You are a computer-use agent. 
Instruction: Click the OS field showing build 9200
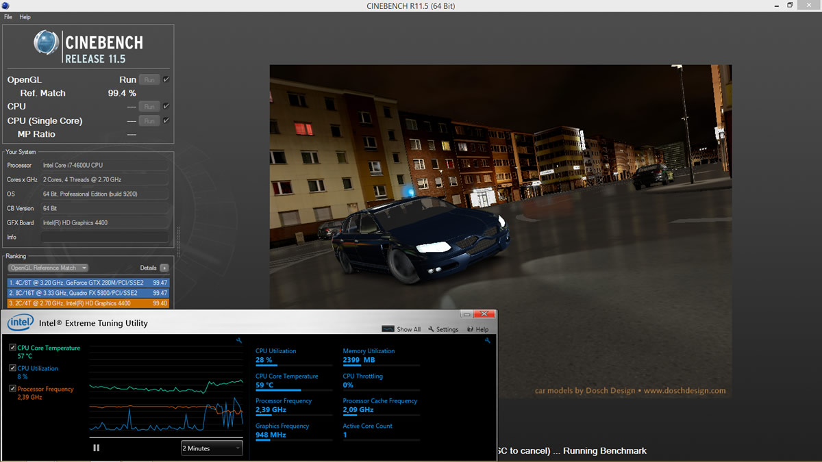[x=104, y=194]
